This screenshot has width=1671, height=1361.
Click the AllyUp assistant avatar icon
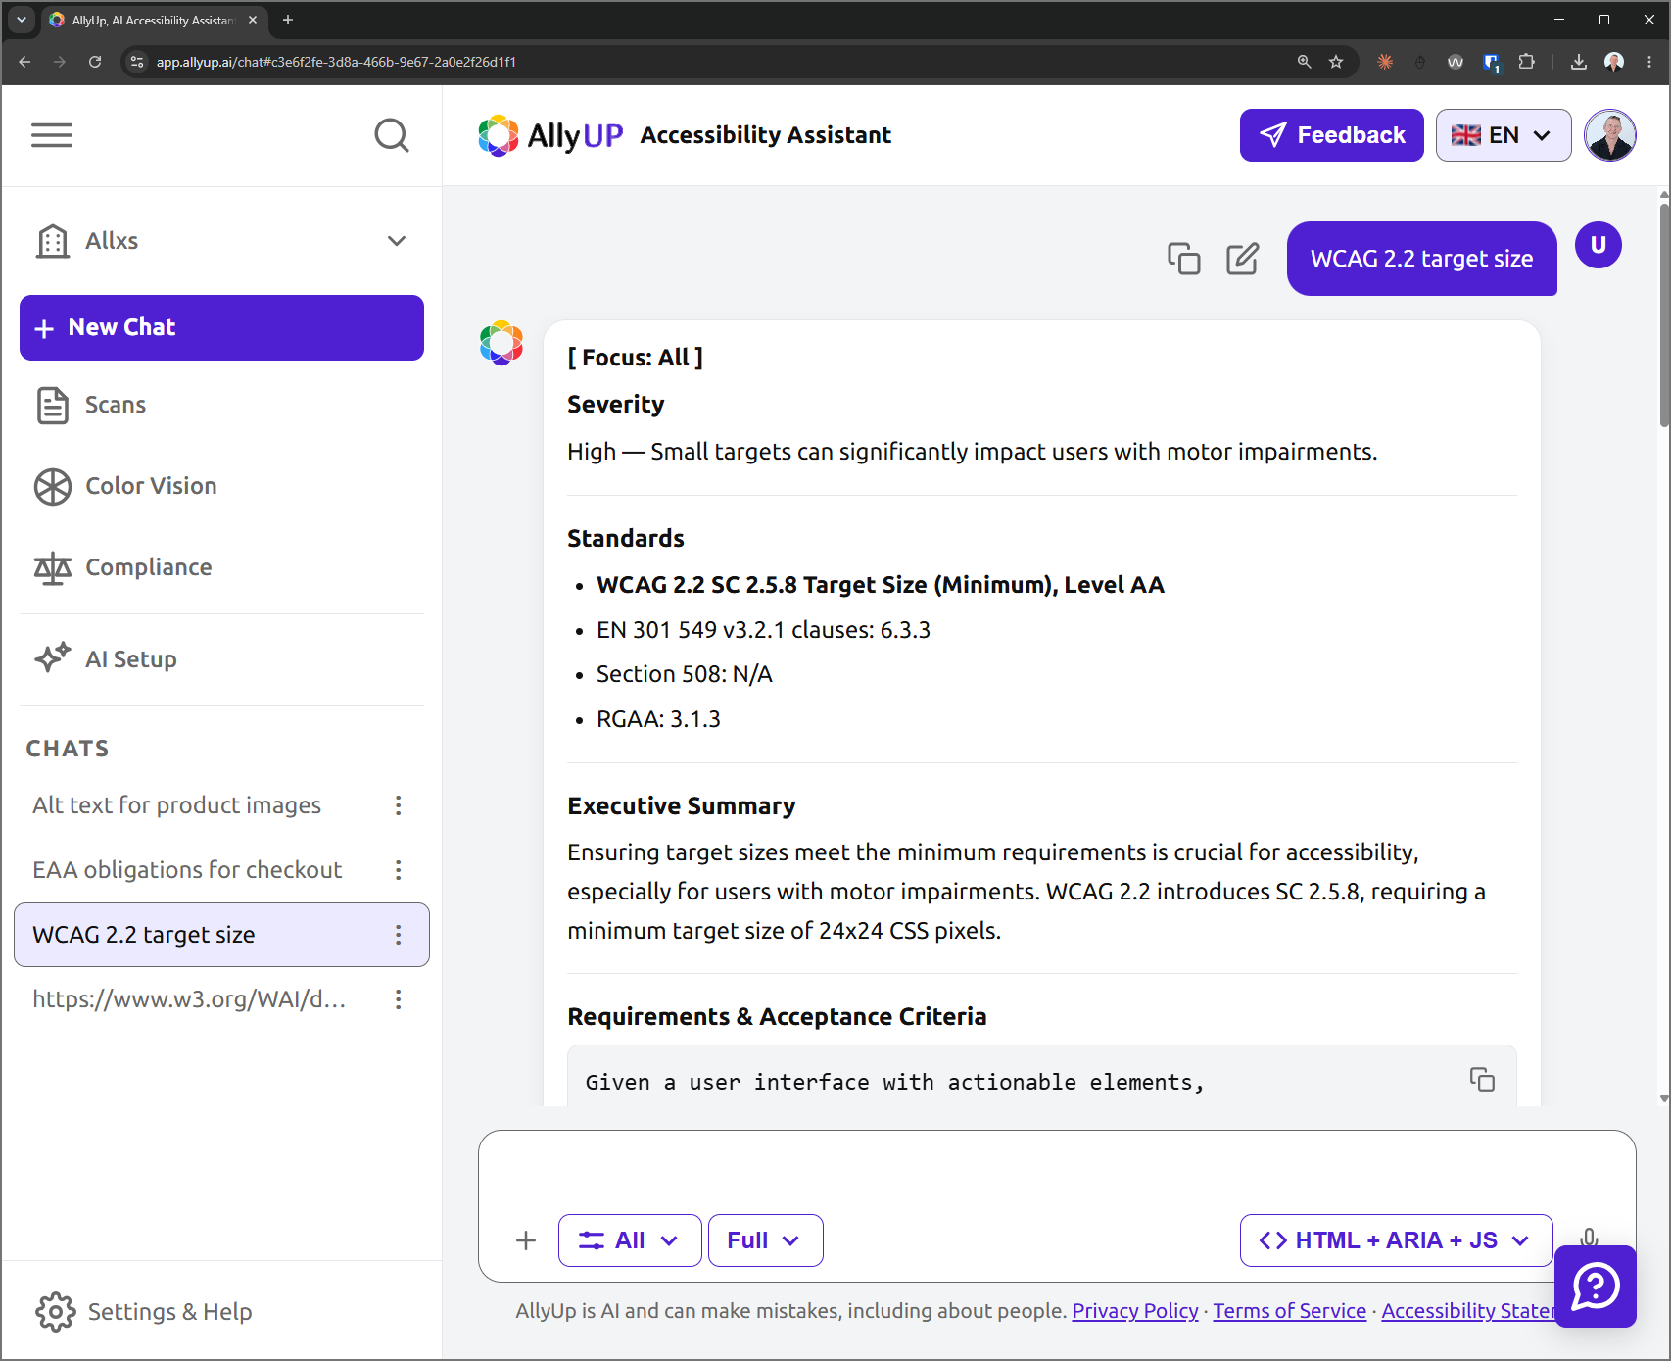click(501, 343)
